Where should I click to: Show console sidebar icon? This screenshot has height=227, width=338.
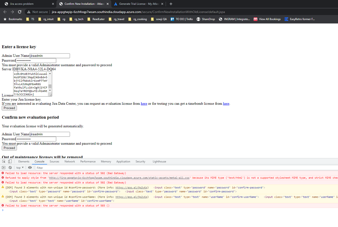pyautogui.click(x=3, y=168)
